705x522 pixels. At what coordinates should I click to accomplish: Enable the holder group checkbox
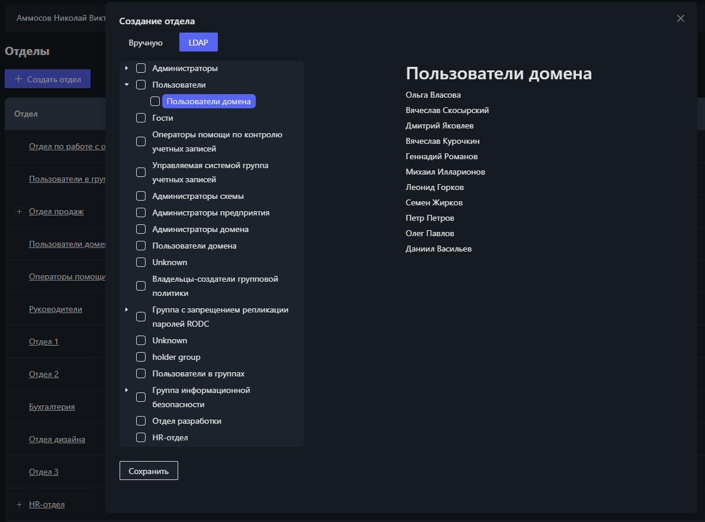(x=140, y=357)
